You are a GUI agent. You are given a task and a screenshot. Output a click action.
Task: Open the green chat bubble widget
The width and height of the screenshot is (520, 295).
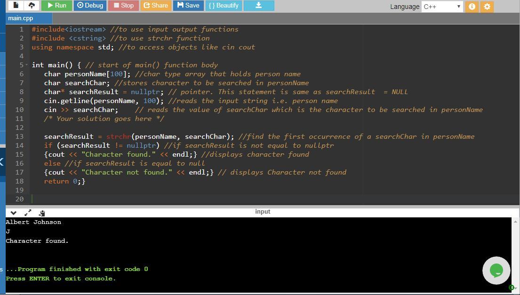(496, 271)
